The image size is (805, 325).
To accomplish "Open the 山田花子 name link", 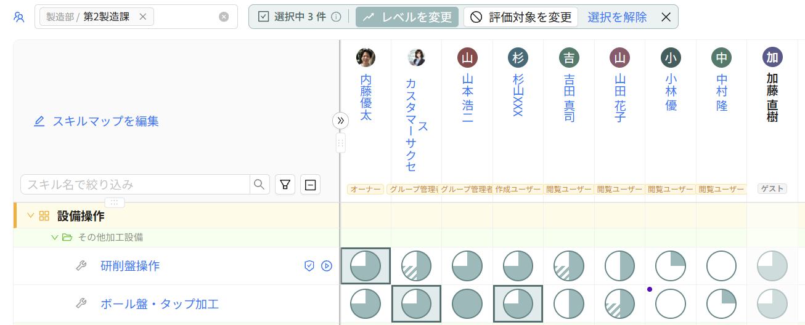I will pos(620,98).
